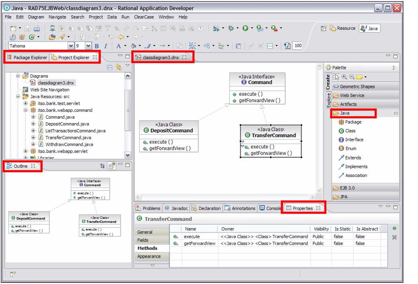The height and width of the screenshot is (284, 418).
Task: Apply bold formatting with the B icon
Action: click(x=97, y=46)
